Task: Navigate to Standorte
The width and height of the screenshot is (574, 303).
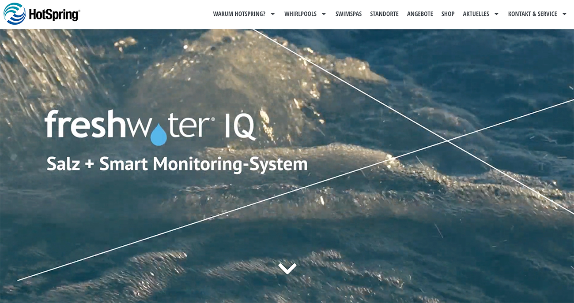Action: pyautogui.click(x=384, y=14)
